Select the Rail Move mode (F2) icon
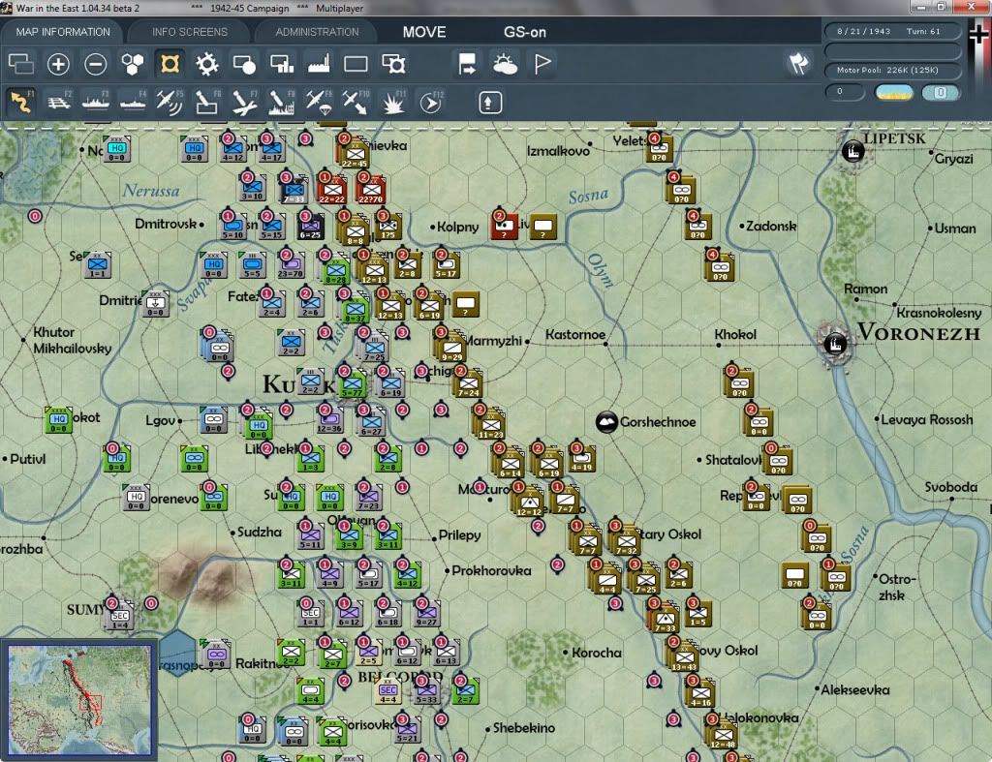Screen dimensions: 992x762 point(59,102)
